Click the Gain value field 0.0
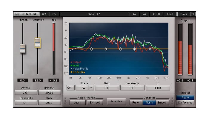 click(107, 88)
